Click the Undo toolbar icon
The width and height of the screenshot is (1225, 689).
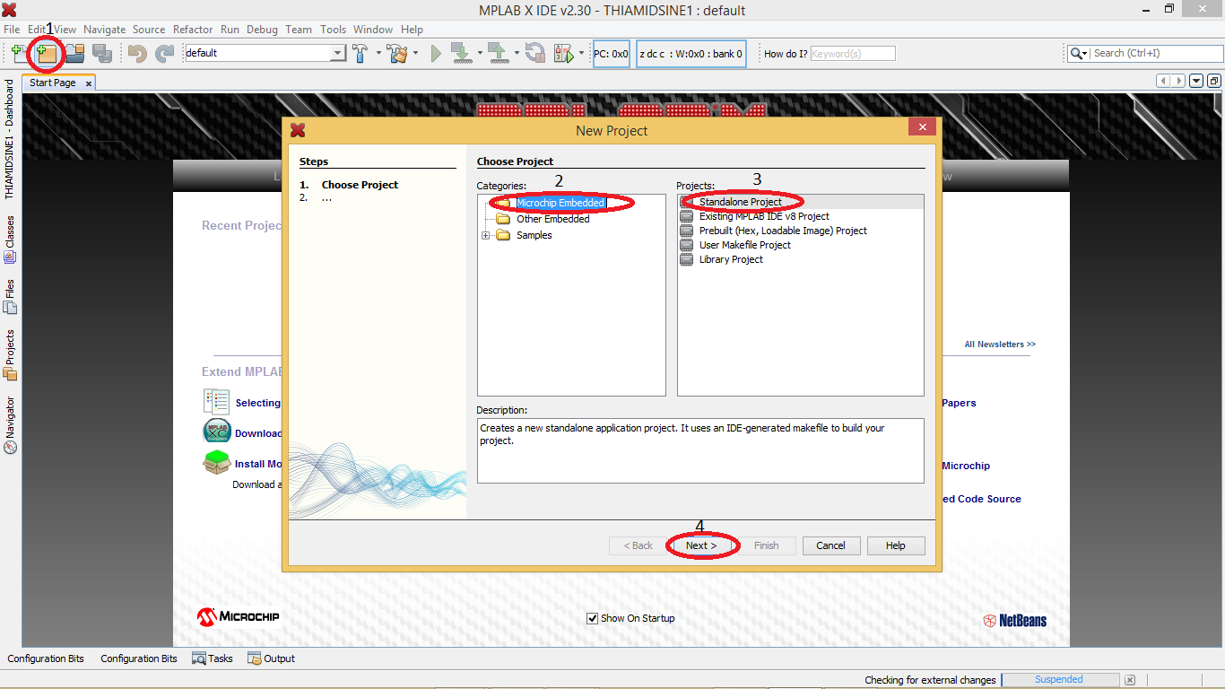137,54
